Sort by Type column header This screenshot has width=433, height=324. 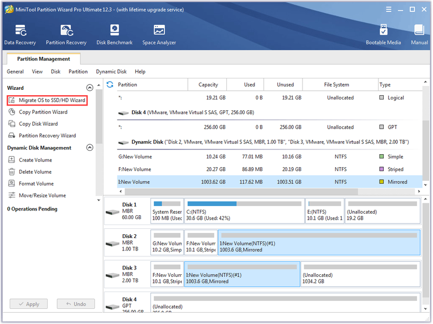tap(400, 84)
